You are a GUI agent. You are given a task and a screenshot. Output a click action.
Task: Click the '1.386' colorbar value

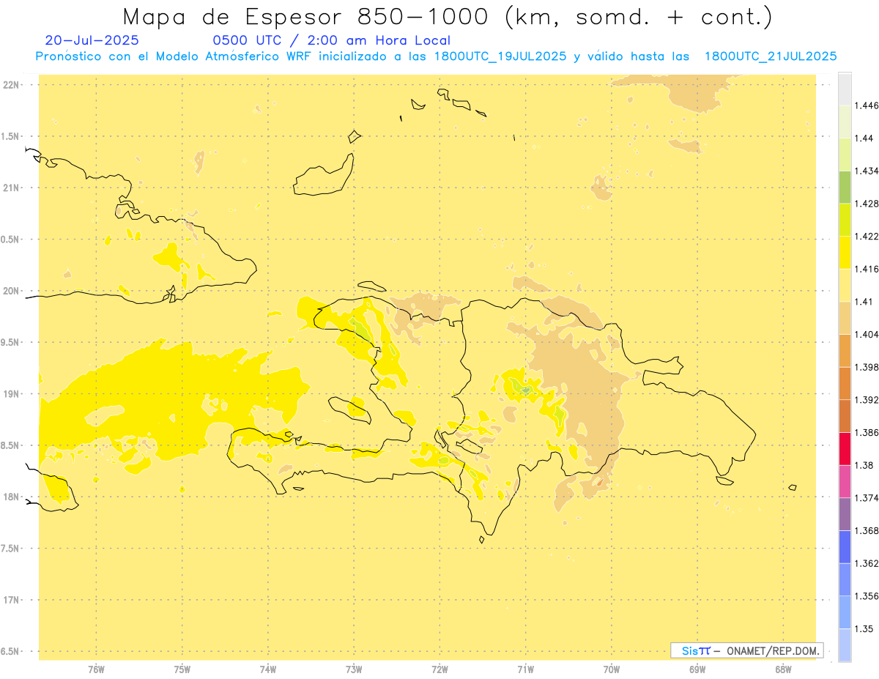tap(866, 432)
